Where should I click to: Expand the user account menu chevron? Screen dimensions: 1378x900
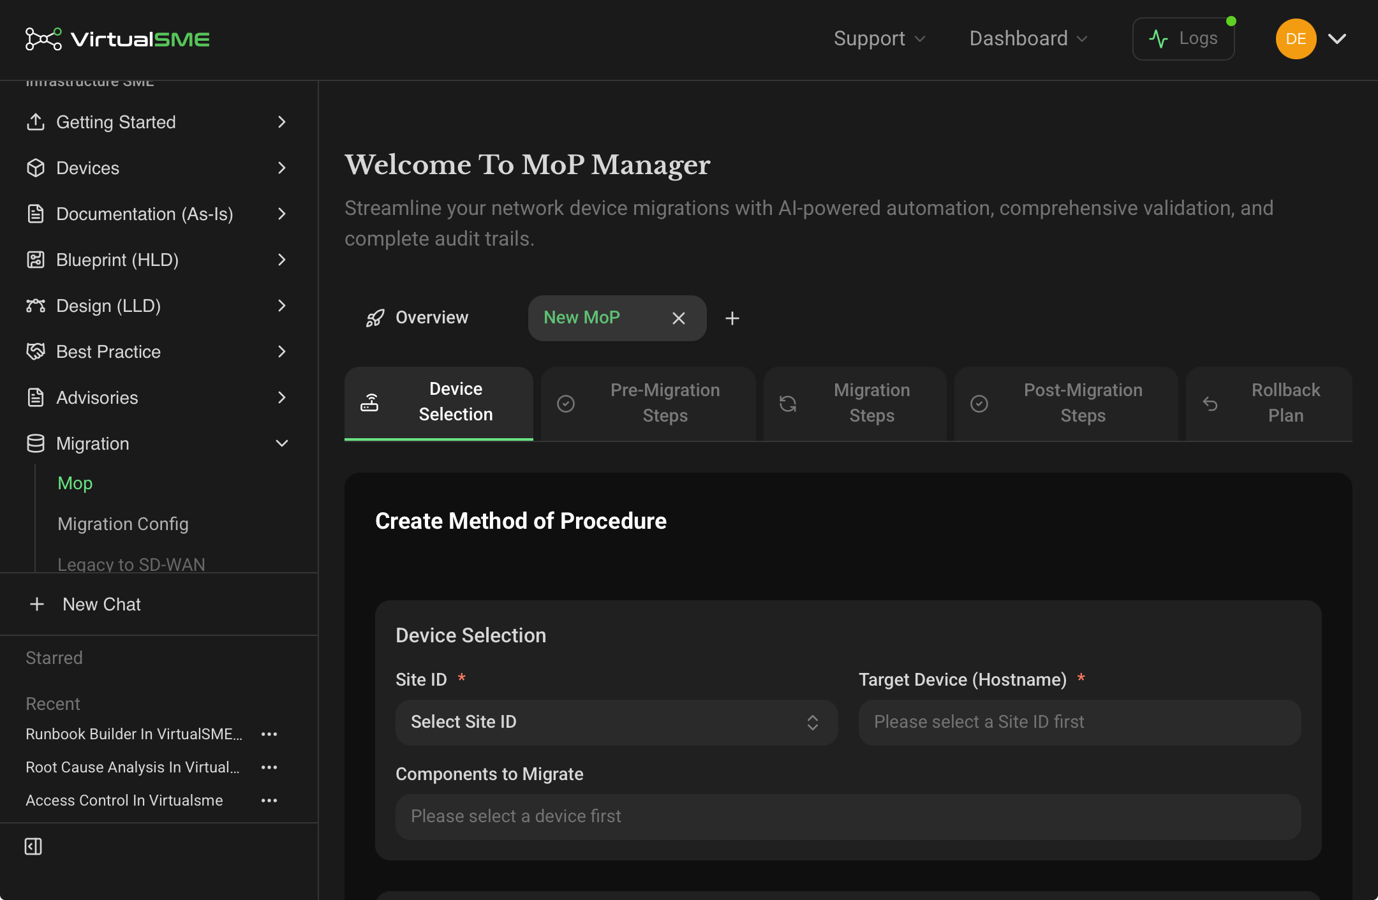tap(1337, 39)
